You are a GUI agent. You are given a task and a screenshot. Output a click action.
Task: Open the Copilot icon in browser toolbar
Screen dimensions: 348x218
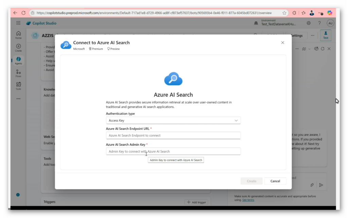point(330,13)
